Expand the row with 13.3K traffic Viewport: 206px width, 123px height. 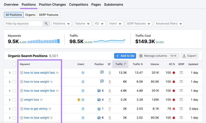pyautogui.click(x=10, y=73)
